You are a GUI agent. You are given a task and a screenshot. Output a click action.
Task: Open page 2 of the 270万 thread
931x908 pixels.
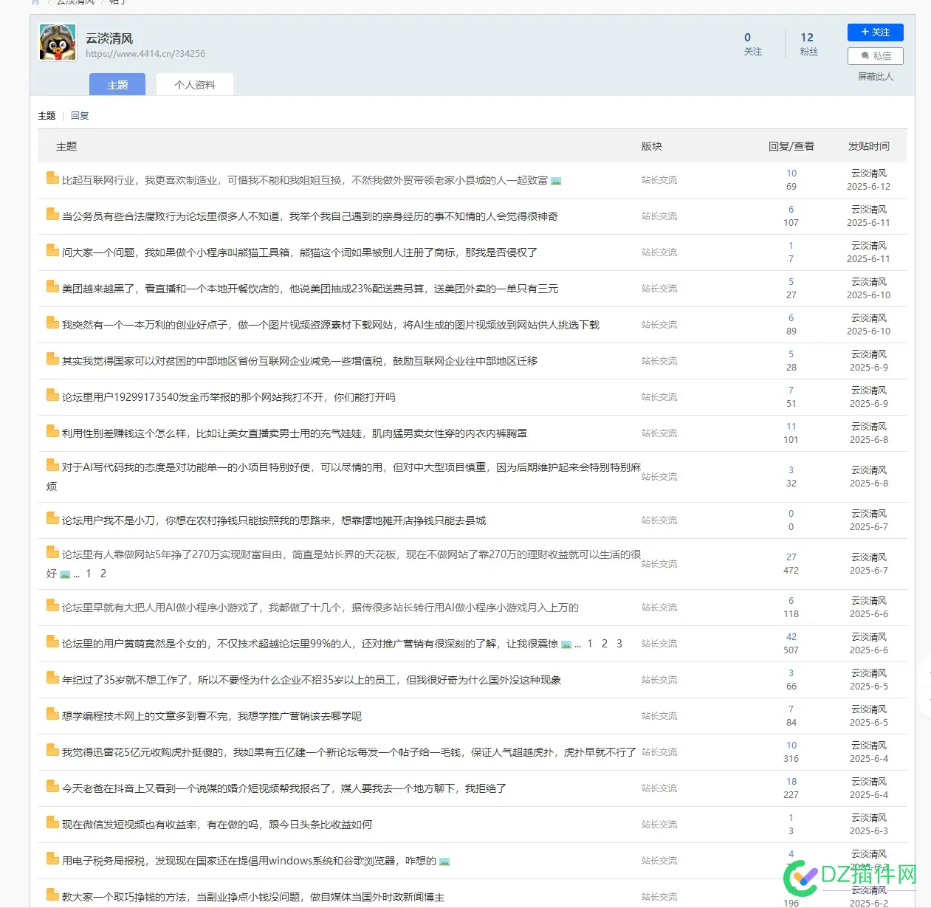coord(103,574)
